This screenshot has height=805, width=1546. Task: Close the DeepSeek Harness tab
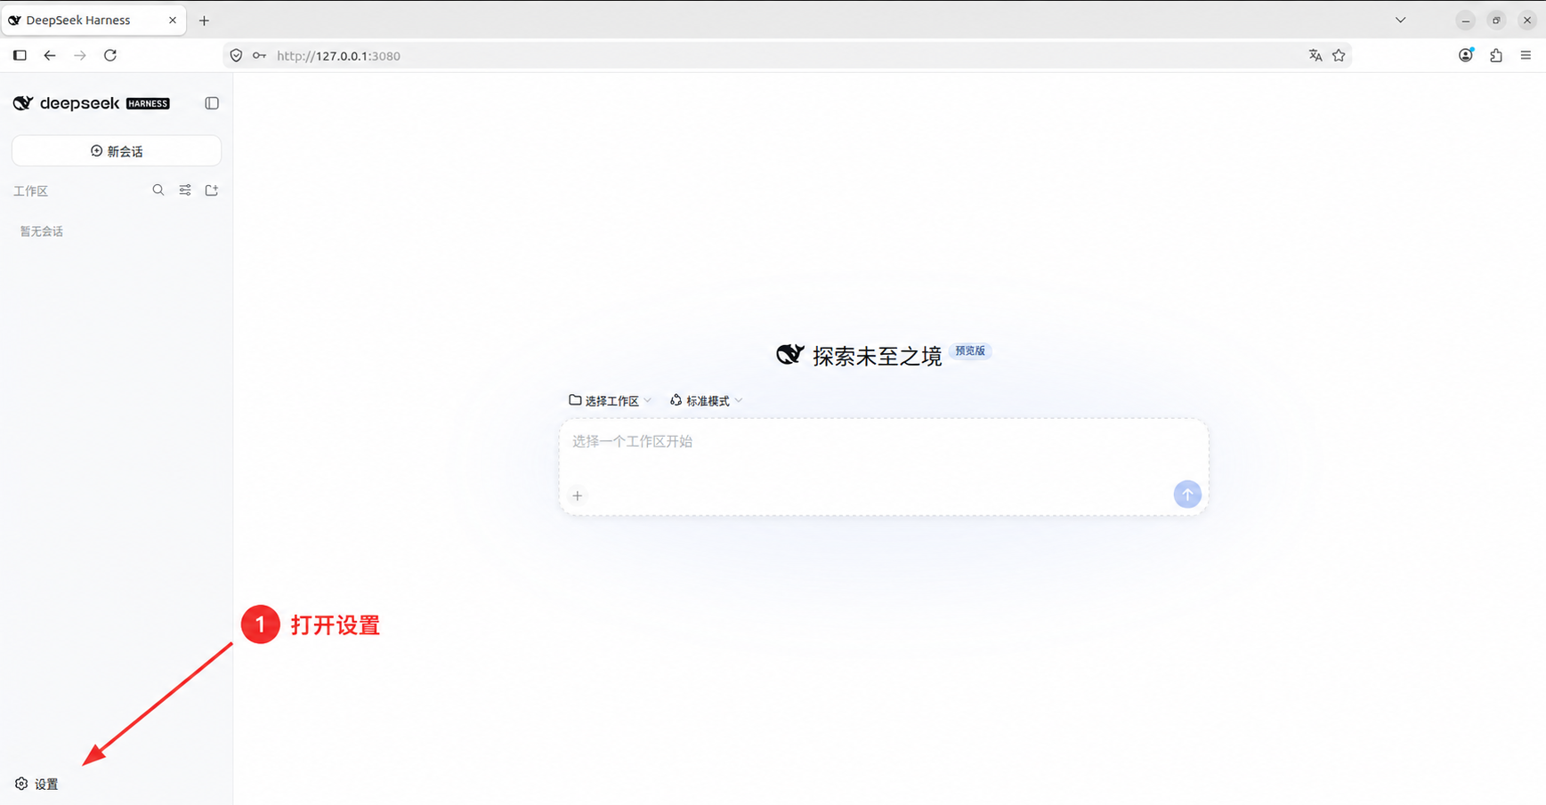[x=173, y=20]
